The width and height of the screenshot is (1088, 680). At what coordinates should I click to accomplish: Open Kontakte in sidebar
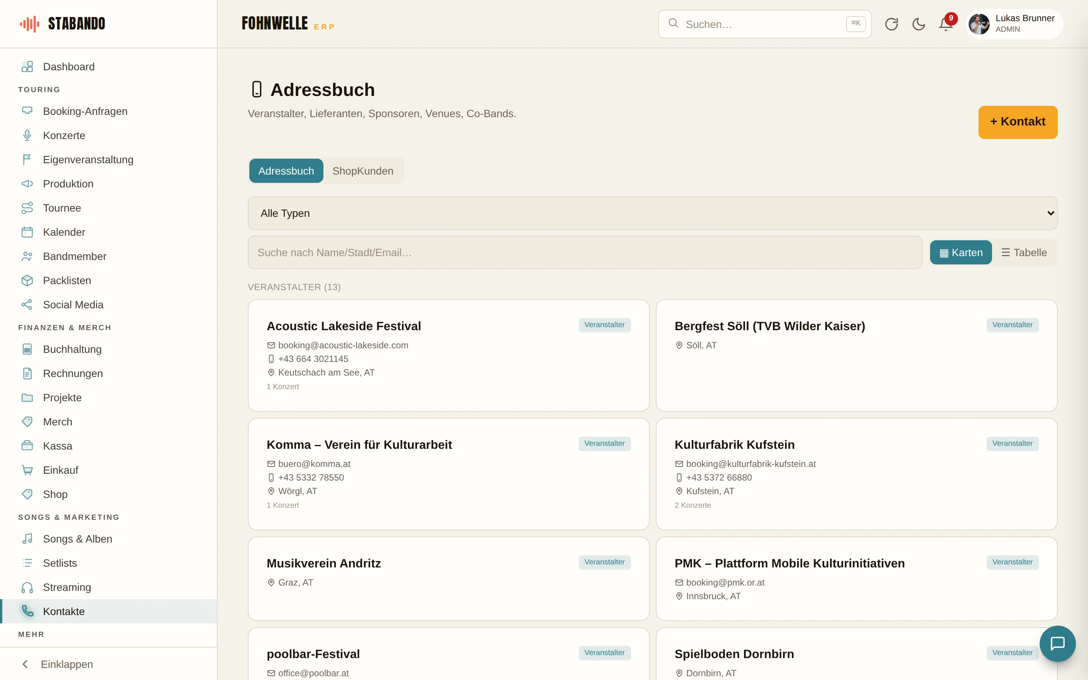[108, 611]
